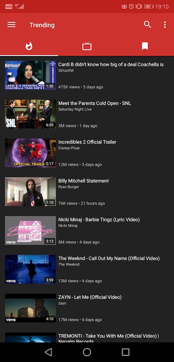The width and height of the screenshot is (174, 362).
Task: Tap the SiriusXM channel name
Action: point(66,71)
